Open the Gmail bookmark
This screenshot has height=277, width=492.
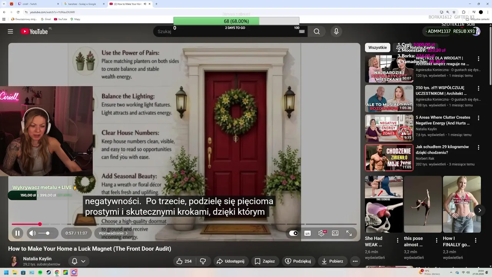pos(46,19)
